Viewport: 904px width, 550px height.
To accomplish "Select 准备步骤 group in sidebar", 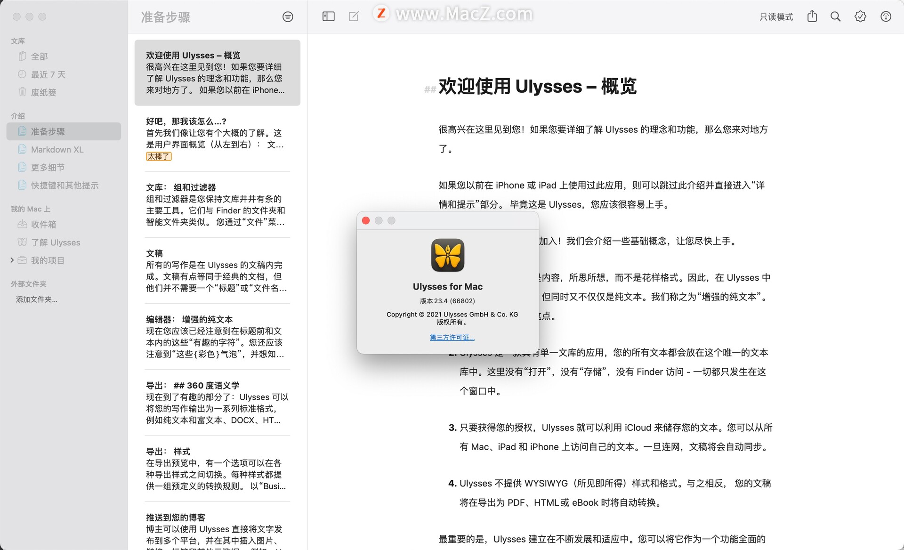I will 64,131.
